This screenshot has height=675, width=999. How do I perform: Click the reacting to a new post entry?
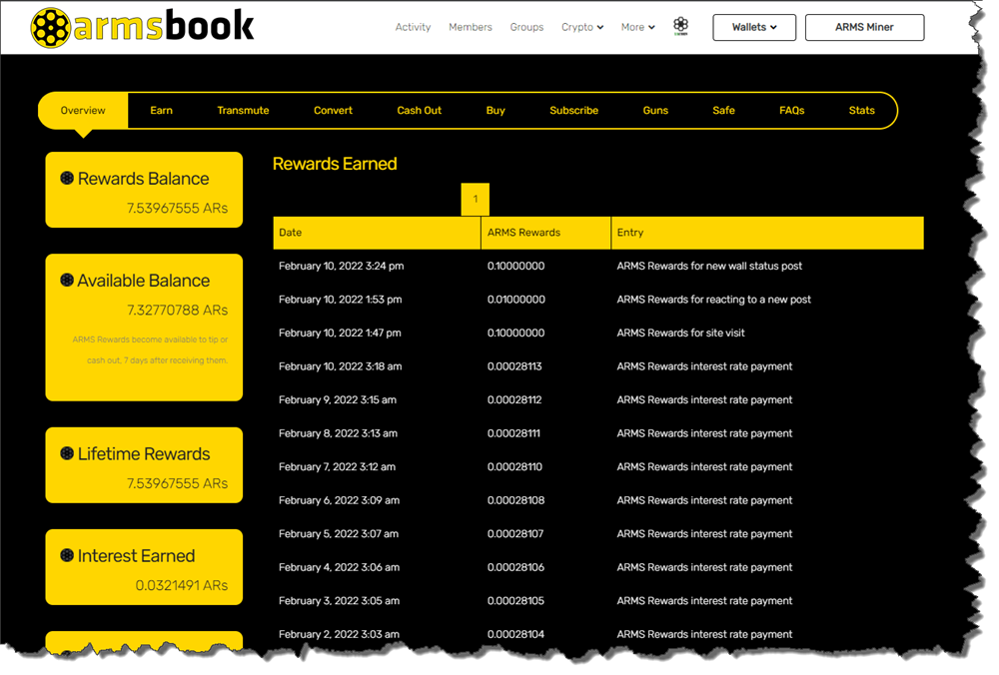click(x=713, y=300)
